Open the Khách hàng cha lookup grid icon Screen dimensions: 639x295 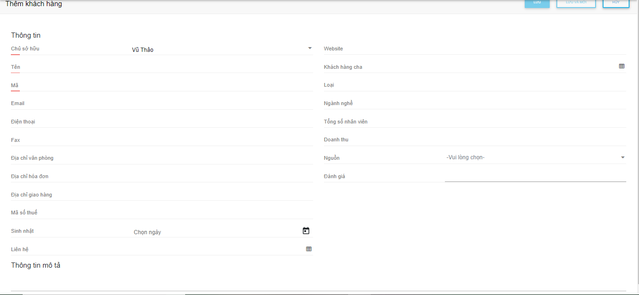pyautogui.click(x=622, y=66)
